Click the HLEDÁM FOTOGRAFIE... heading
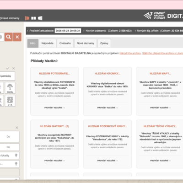This screenshot has width=183, height=183. (54, 74)
